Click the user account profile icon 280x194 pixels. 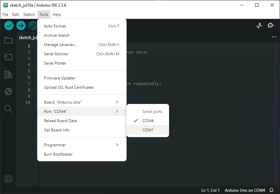click(x=8, y=179)
